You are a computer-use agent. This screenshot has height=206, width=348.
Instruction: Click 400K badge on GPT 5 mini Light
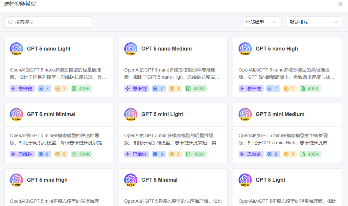[x=196, y=154]
